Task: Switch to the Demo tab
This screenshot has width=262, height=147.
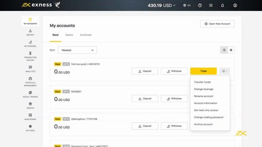Action: pos(69,35)
